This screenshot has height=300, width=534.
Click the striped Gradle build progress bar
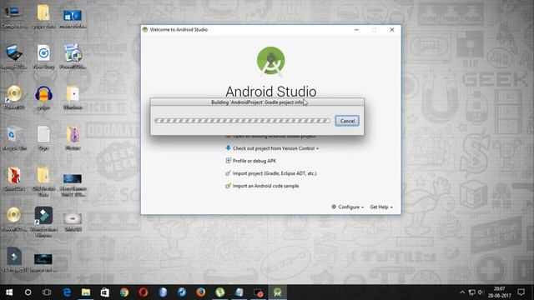242,121
